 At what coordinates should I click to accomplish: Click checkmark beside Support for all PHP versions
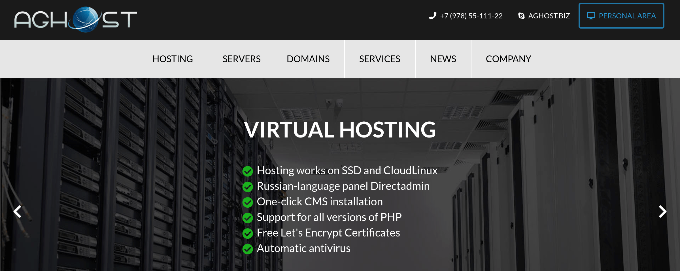[248, 218]
